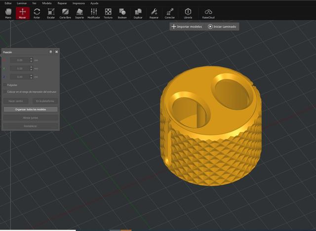Open the Librería library
This screenshot has width=316, height=231.
click(188, 13)
